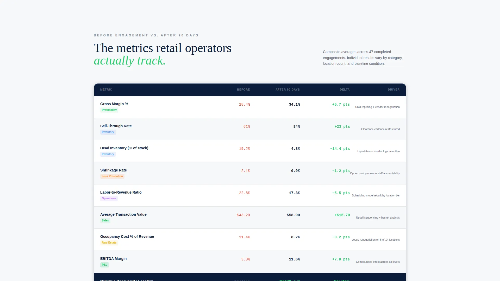Viewport: 500px width, 281px height.
Task: Click the BEFORE column header
Action: pyautogui.click(x=243, y=90)
